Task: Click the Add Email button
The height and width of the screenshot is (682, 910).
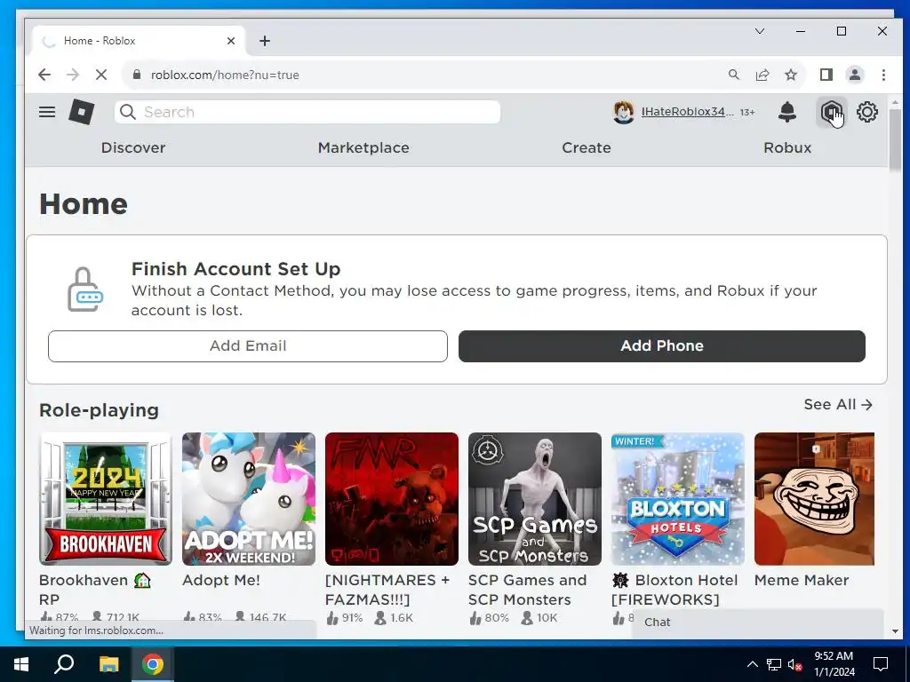Action: coord(248,346)
